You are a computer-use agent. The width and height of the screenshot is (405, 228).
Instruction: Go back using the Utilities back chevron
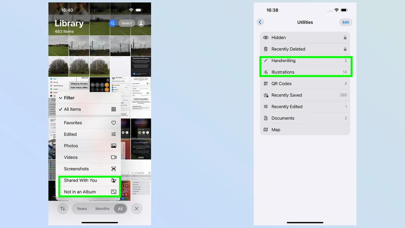(260, 22)
